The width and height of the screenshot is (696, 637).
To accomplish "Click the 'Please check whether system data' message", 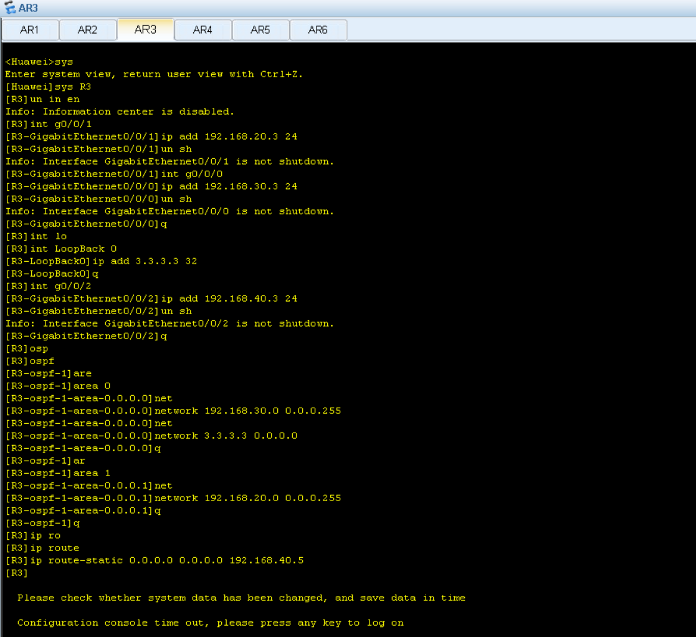I will 242,598.
